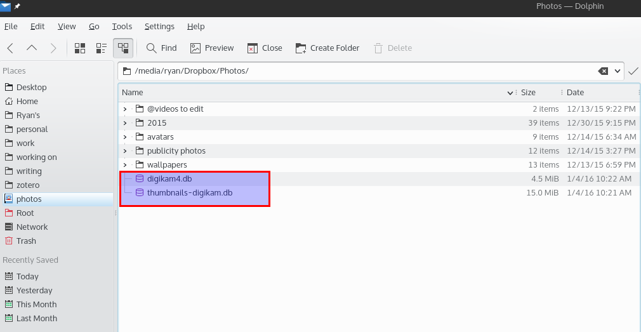This screenshot has height=332, width=641.
Task: Expand the wallpapers folder tree
Action: 125,165
